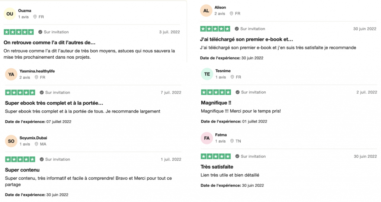Click "Sur invitation" label on Fatma's review

pos(253,156)
